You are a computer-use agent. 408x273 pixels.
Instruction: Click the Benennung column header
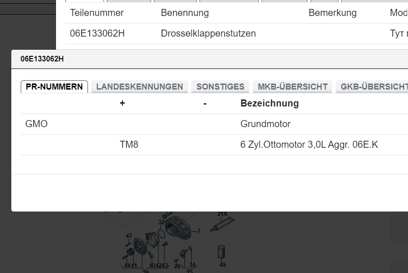(184, 13)
